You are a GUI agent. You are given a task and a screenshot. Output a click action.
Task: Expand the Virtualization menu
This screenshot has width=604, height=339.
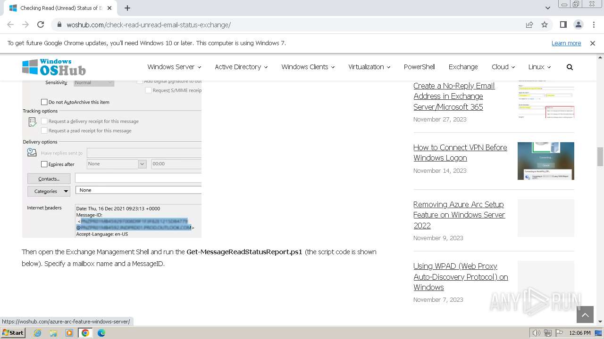[369, 67]
